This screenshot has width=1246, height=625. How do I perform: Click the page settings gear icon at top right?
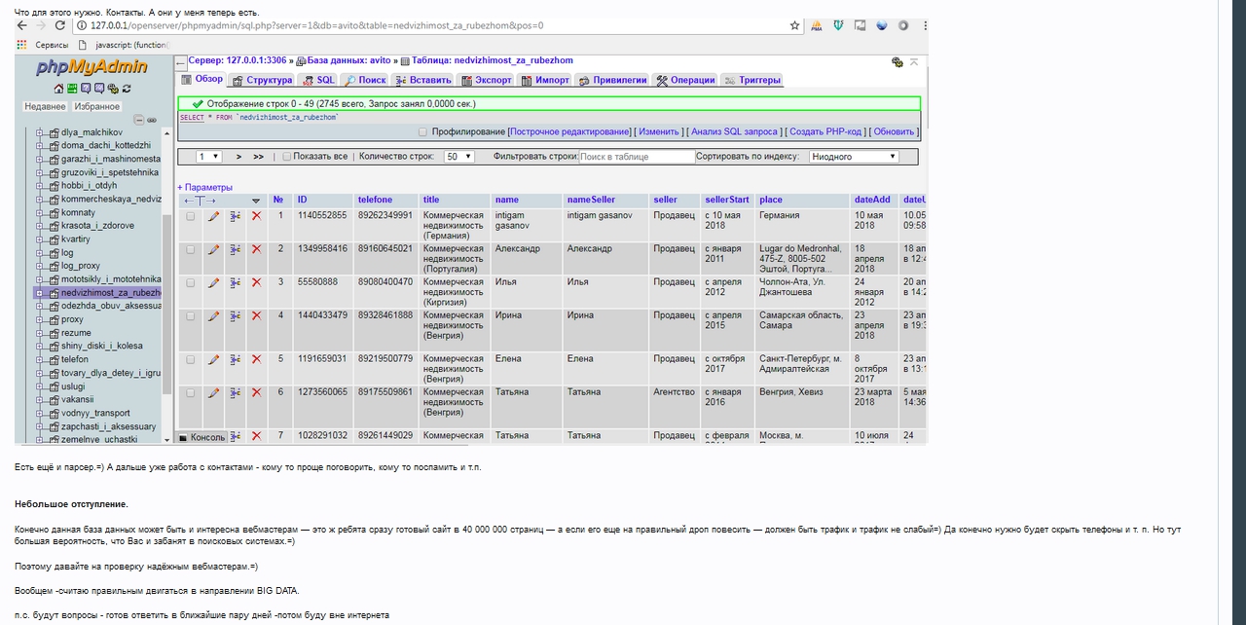pyautogui.click(x=897, y=62)
